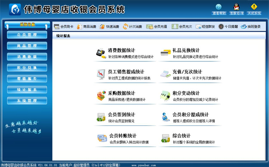The height and width of the screenshot is (167, 269).
Task: Click description 会员余额转入转出统计数据
Action: tap(129, 142)
